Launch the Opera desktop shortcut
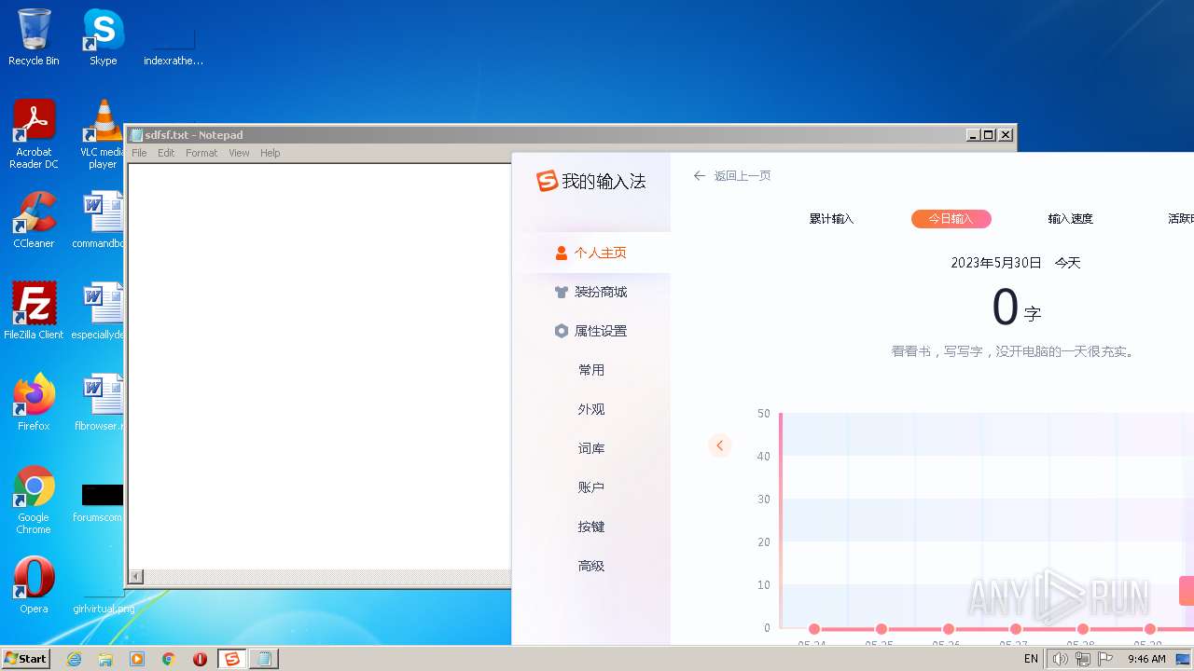The image size is (1194, 671). [x=34, y=585]
